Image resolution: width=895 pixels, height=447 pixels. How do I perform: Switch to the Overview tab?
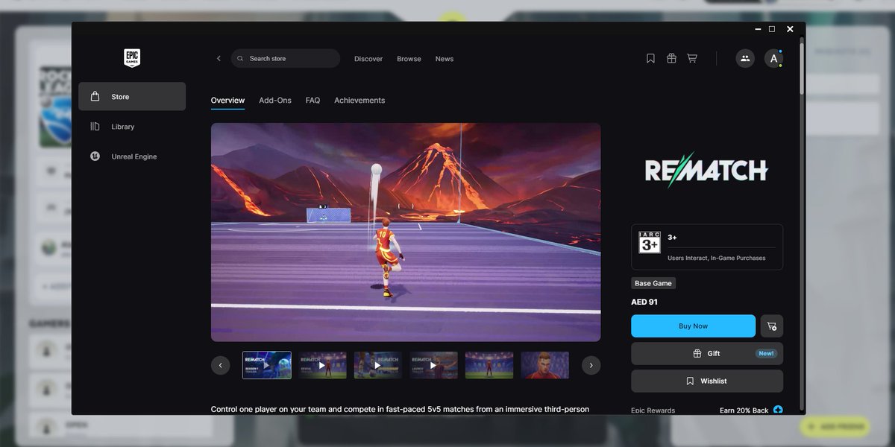[227, 101]
